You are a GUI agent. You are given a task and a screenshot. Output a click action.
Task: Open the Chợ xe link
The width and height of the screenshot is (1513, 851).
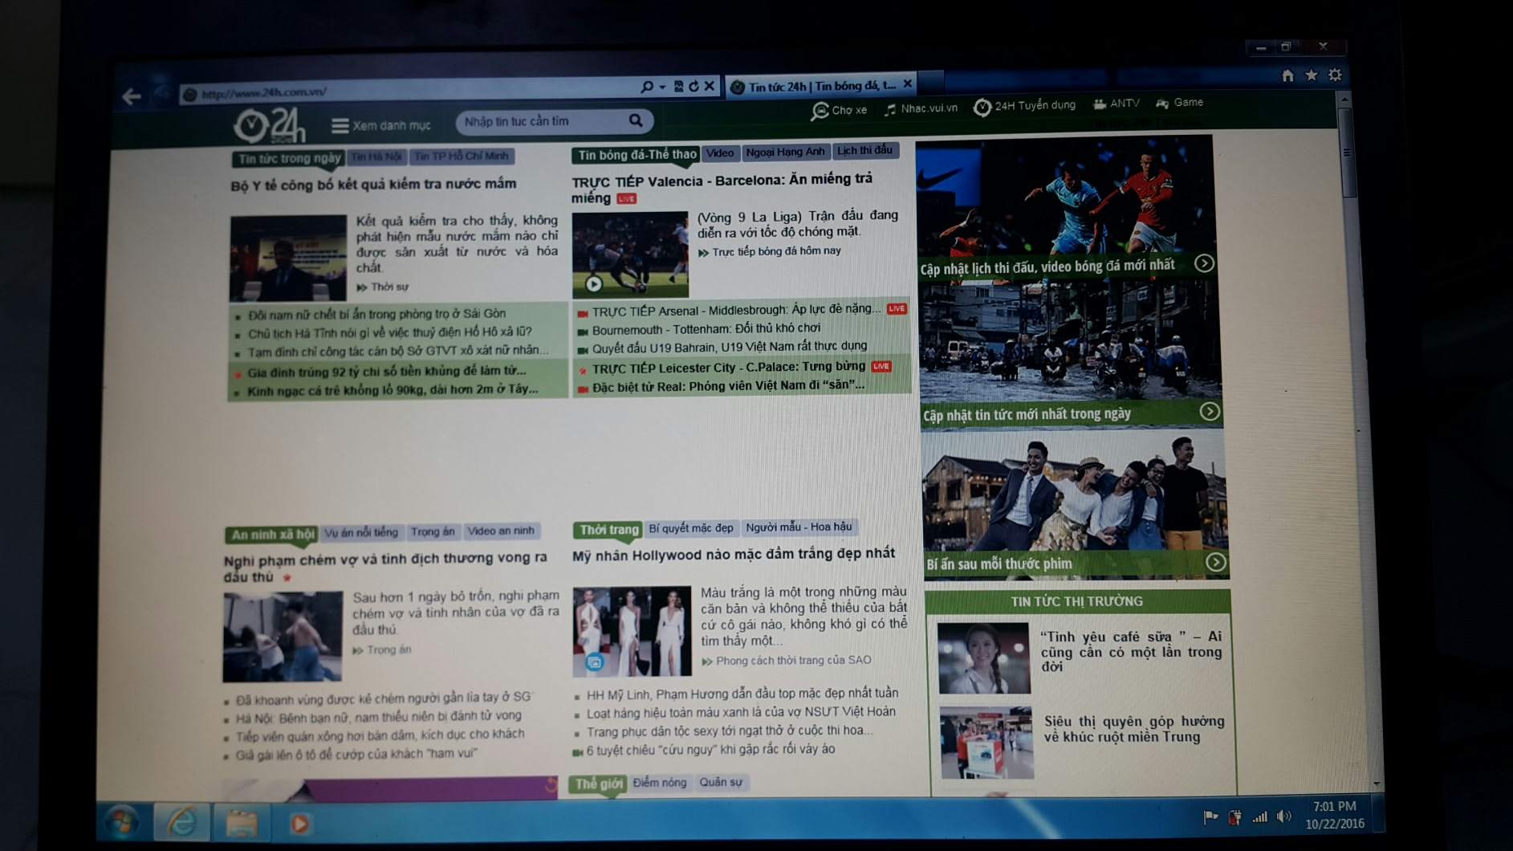[x=840, y=111]
